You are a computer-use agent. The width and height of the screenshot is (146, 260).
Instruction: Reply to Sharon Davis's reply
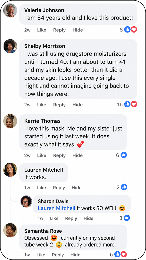tap(71, 218)
